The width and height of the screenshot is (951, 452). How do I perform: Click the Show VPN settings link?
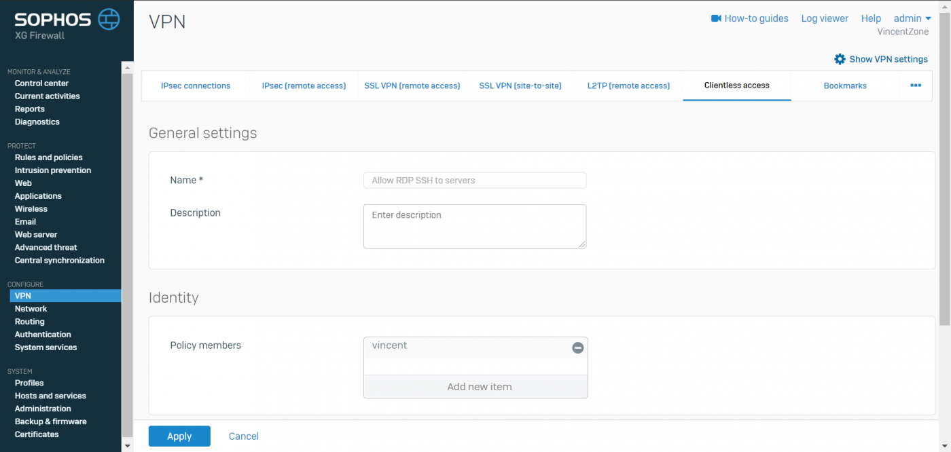click(889, 59)
